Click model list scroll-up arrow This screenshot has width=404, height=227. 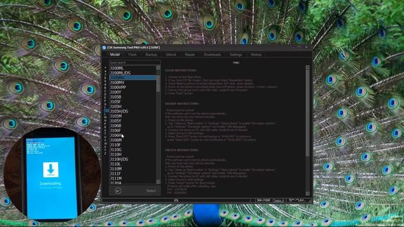click(x=158, y=67)
